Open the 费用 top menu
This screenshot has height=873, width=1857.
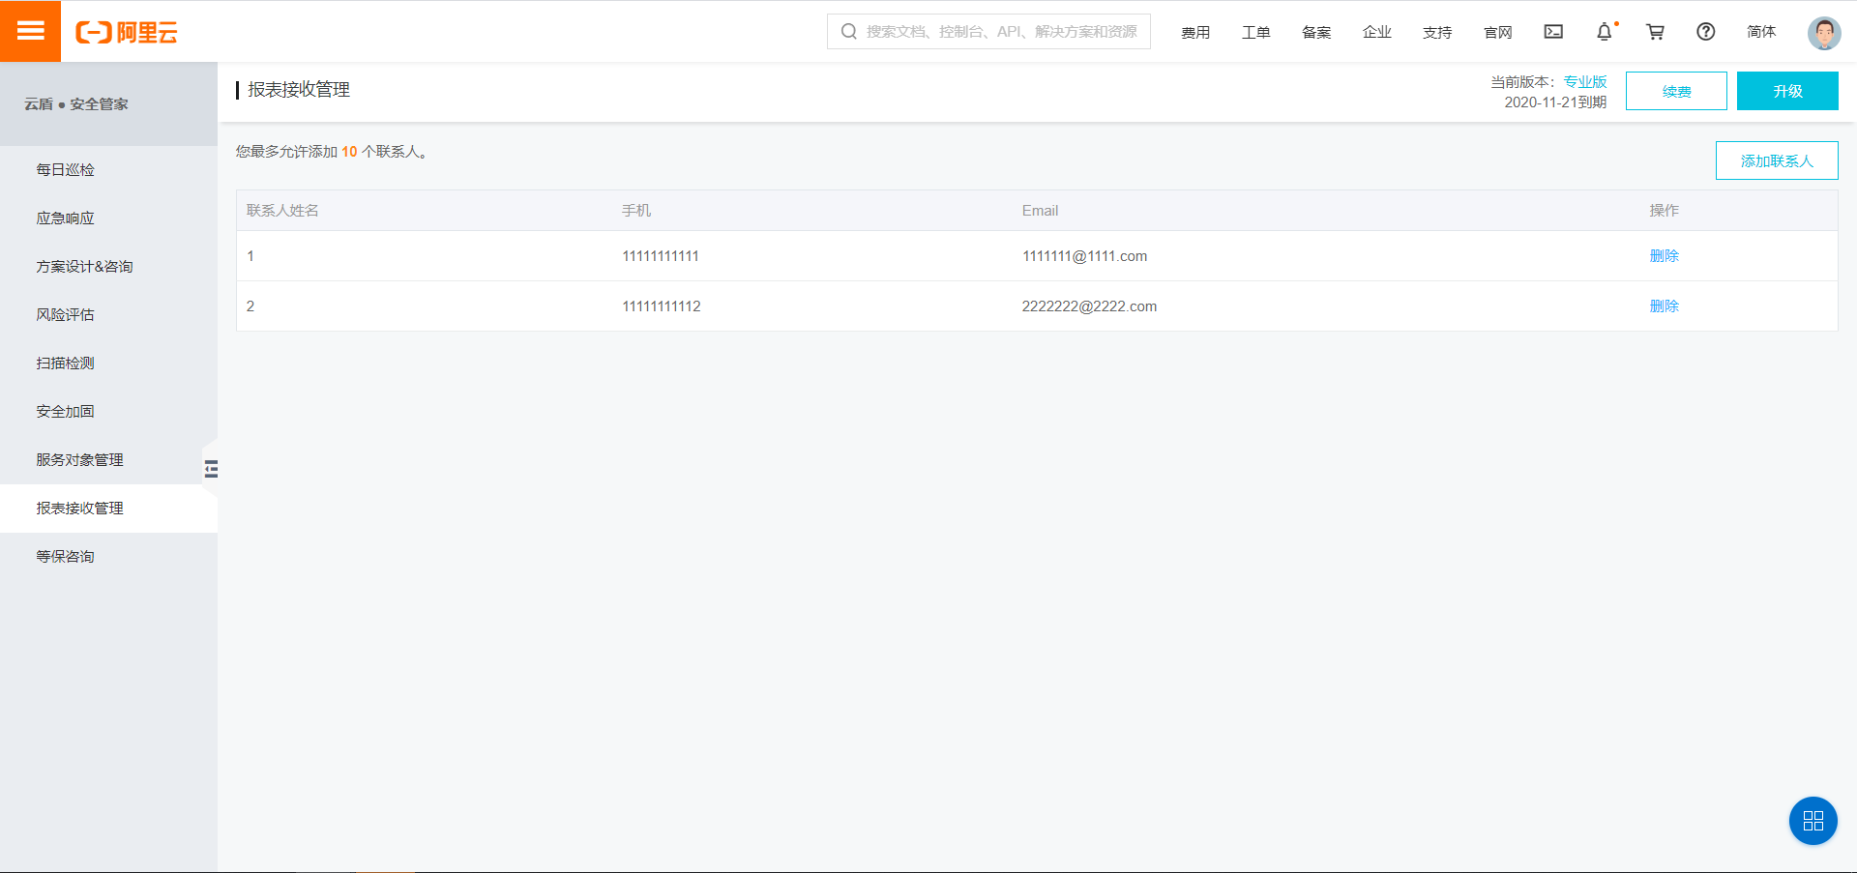(1195, 32)
